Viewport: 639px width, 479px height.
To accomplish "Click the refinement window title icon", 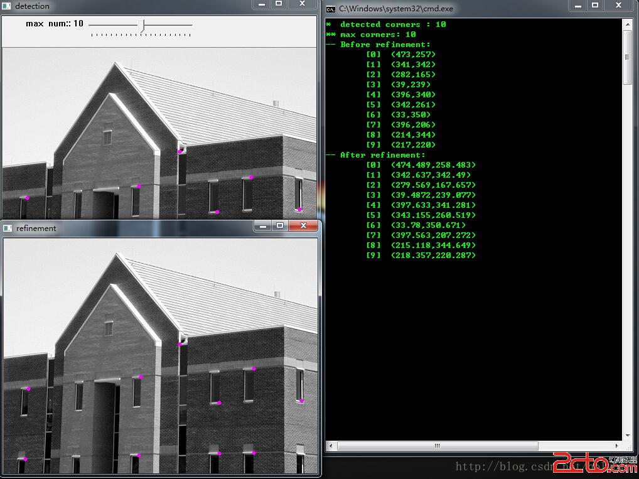I will [x=8, y=229].
